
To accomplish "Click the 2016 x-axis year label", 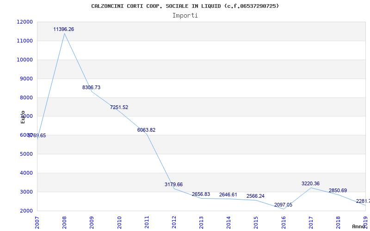I will click(x=284, y=222).
